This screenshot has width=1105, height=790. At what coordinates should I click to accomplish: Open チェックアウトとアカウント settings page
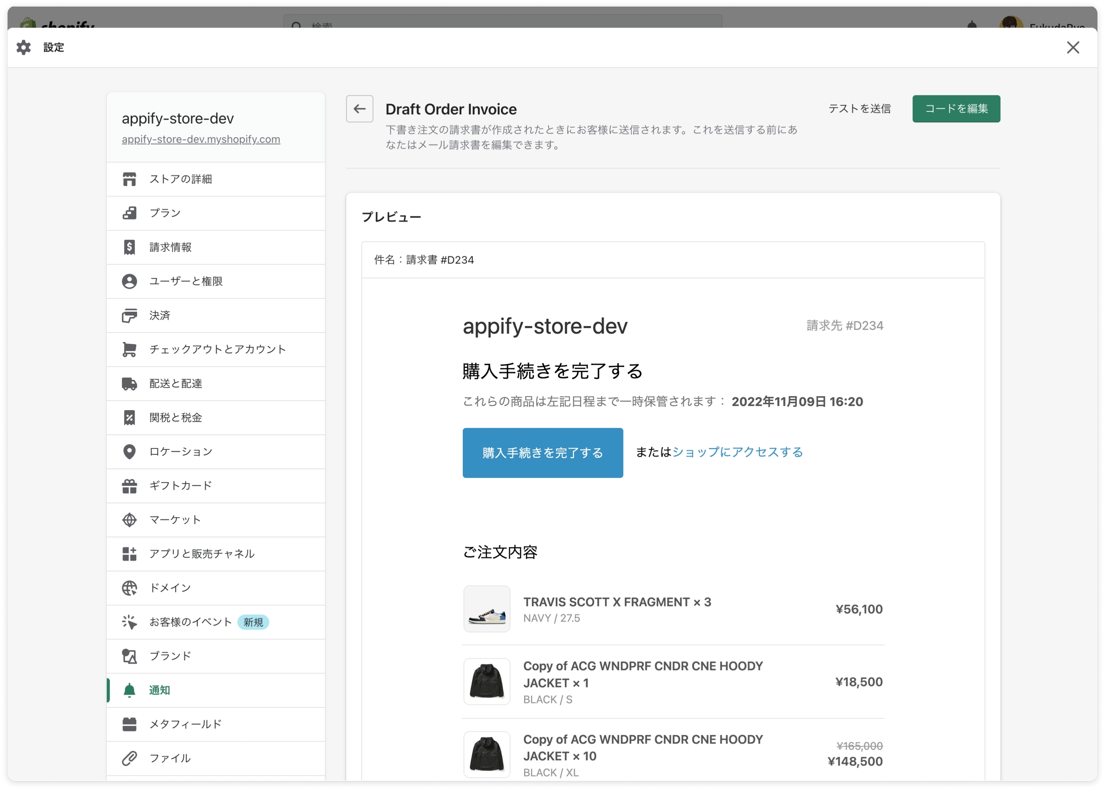tap(216, 349)
